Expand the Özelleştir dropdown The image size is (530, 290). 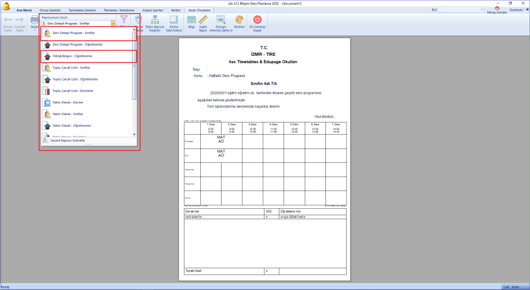click(517, 10)
